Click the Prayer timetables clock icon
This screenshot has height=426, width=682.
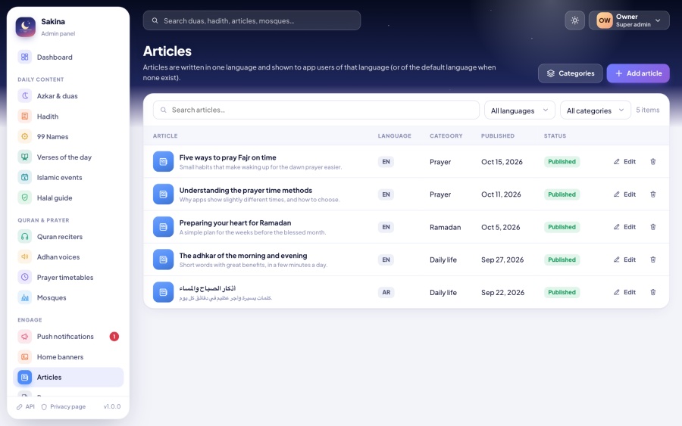25,277
